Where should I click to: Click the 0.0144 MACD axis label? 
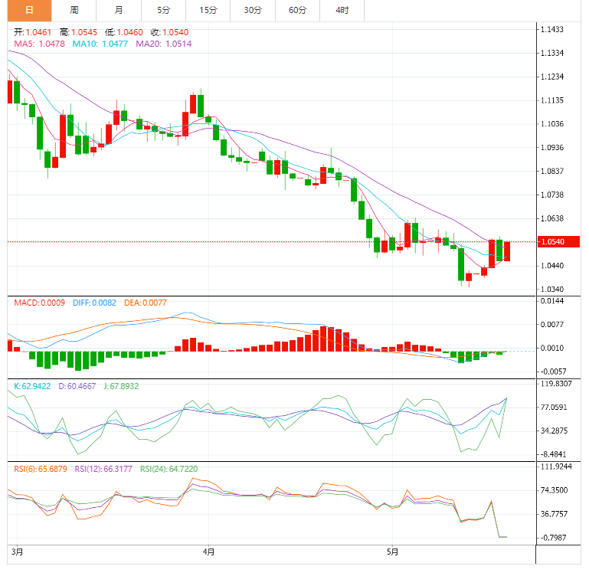(552, 301)
